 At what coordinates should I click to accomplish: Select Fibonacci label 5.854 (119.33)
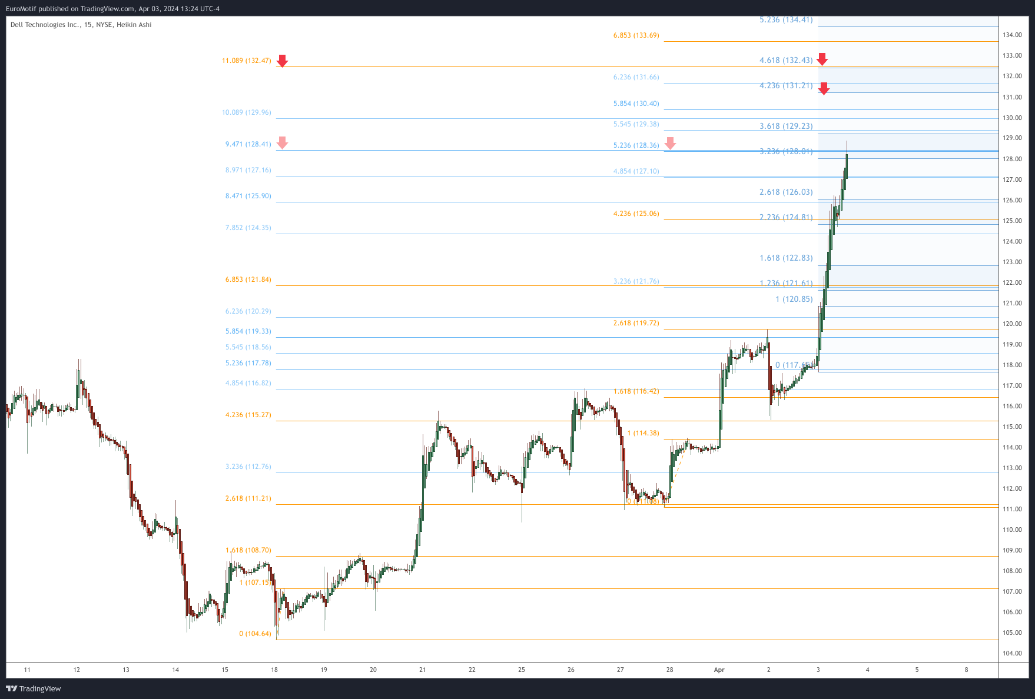coord(248,331)
